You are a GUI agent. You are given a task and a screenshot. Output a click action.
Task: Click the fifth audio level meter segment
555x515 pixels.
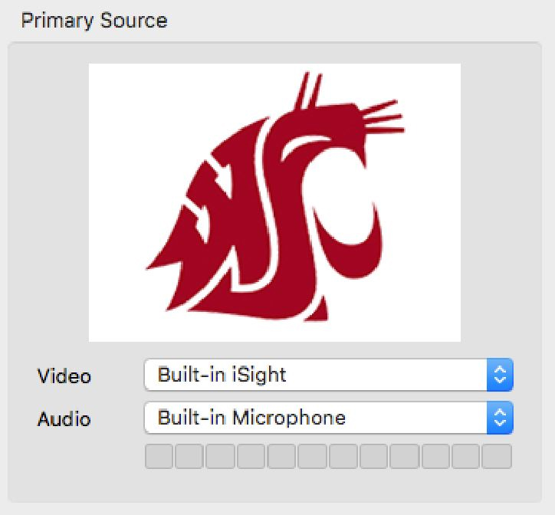click(x=282, y=457)
